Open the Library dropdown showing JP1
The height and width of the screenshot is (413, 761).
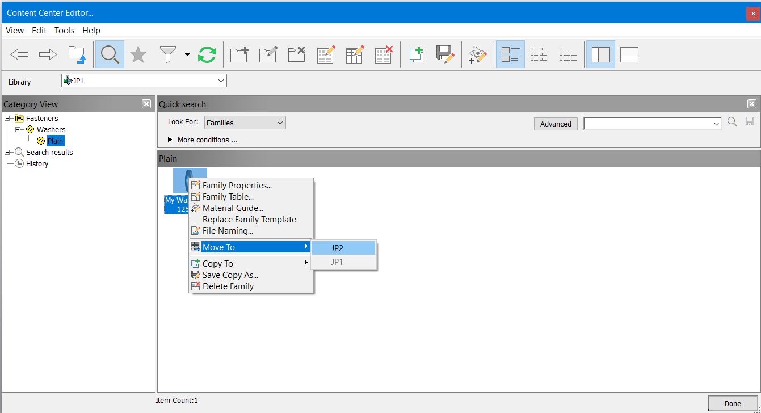(221, 80)
